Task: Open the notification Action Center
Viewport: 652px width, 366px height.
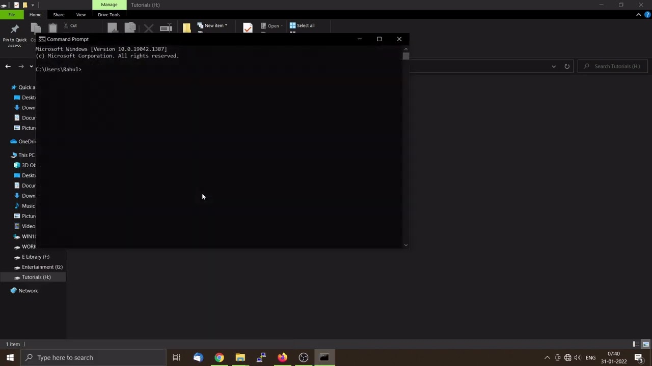Action: click(x=639, y=357)
